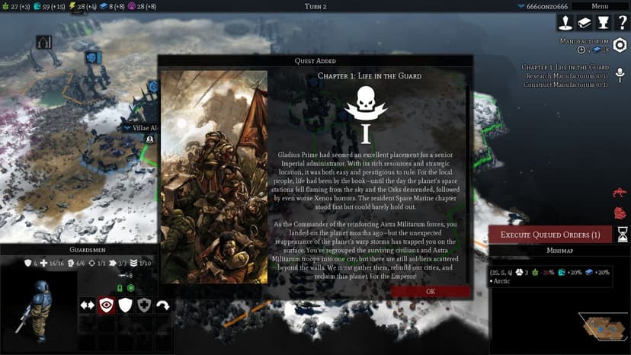This screenshot has height=355, width=631.
Task: Click the research resource counter 8 (+8)
Action: [x=112, y=6]
